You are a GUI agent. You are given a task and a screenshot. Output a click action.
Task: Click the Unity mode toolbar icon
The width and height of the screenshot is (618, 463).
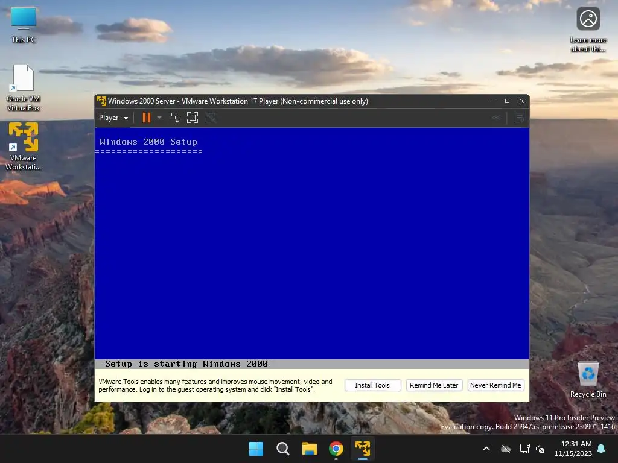[x=211, y=118]
